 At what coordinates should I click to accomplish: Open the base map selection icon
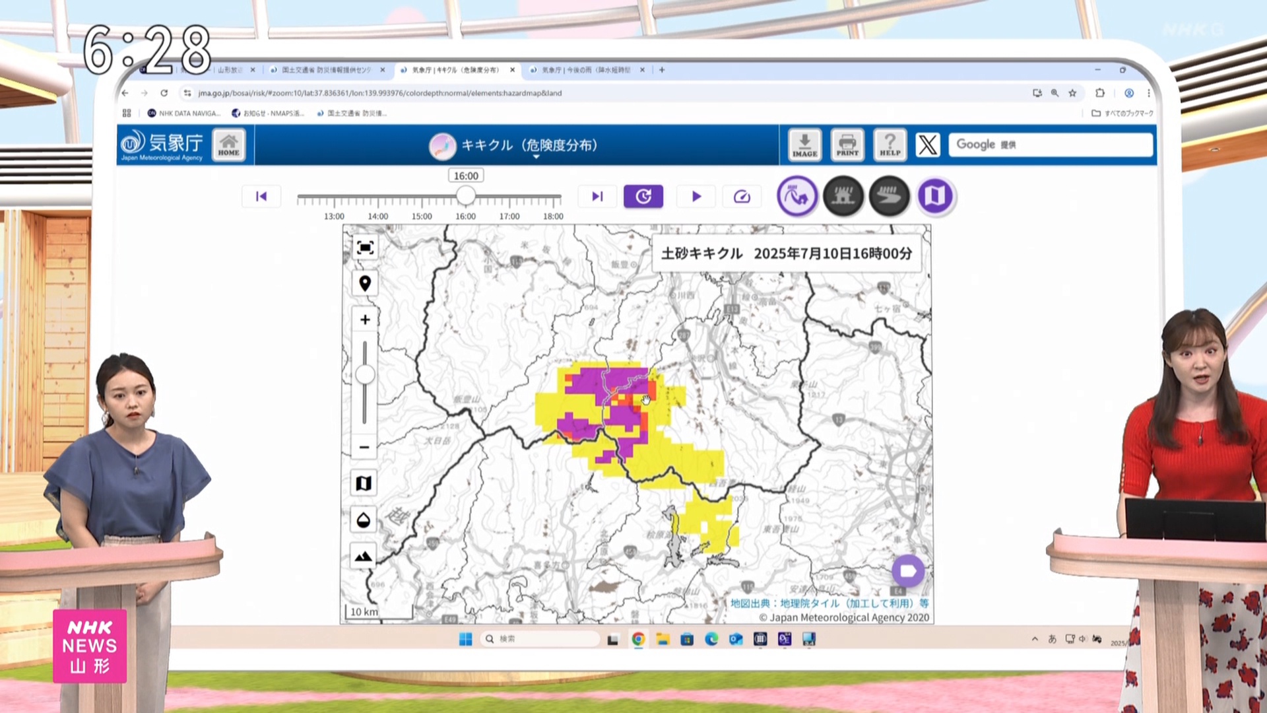pyautogui.click(x=364, y=483)
